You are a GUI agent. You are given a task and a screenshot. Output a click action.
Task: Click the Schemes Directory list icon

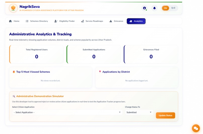coord(27,21)
